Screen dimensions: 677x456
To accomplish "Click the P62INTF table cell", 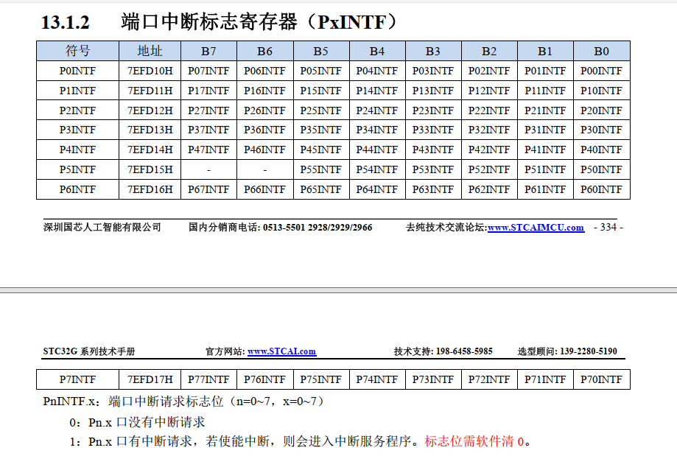I will [x=489, y=189].
